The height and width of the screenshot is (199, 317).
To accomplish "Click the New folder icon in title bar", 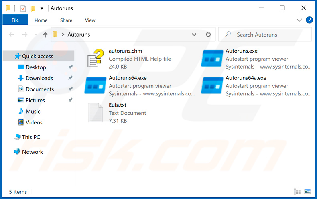I will [x=33, y=8].
